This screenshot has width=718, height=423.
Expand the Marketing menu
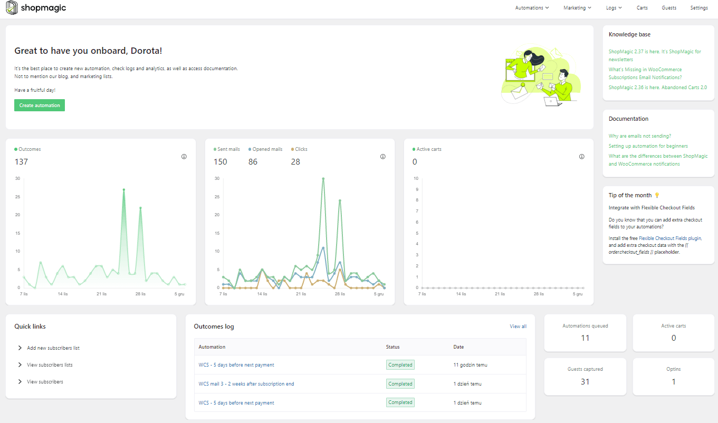[577, 8]
